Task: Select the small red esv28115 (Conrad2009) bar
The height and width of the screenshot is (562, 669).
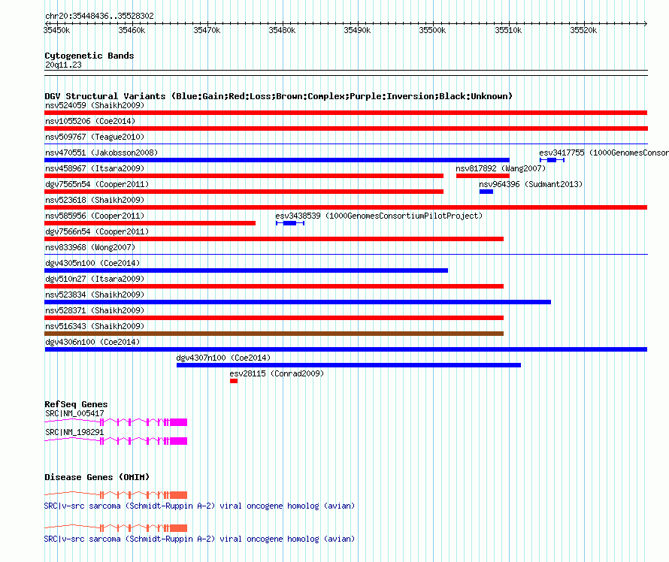Action: pyautogui.click(x=233, y=381)
